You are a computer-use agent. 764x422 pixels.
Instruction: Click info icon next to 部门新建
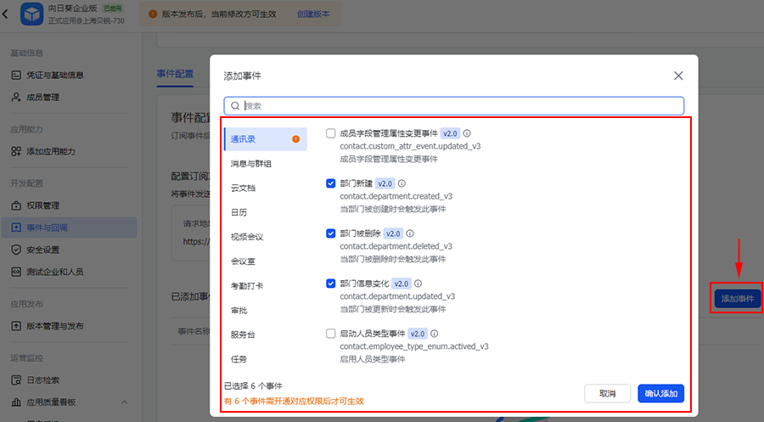pos(402,183)
